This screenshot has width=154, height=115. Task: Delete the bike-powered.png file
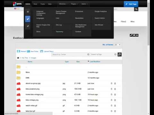115,89
